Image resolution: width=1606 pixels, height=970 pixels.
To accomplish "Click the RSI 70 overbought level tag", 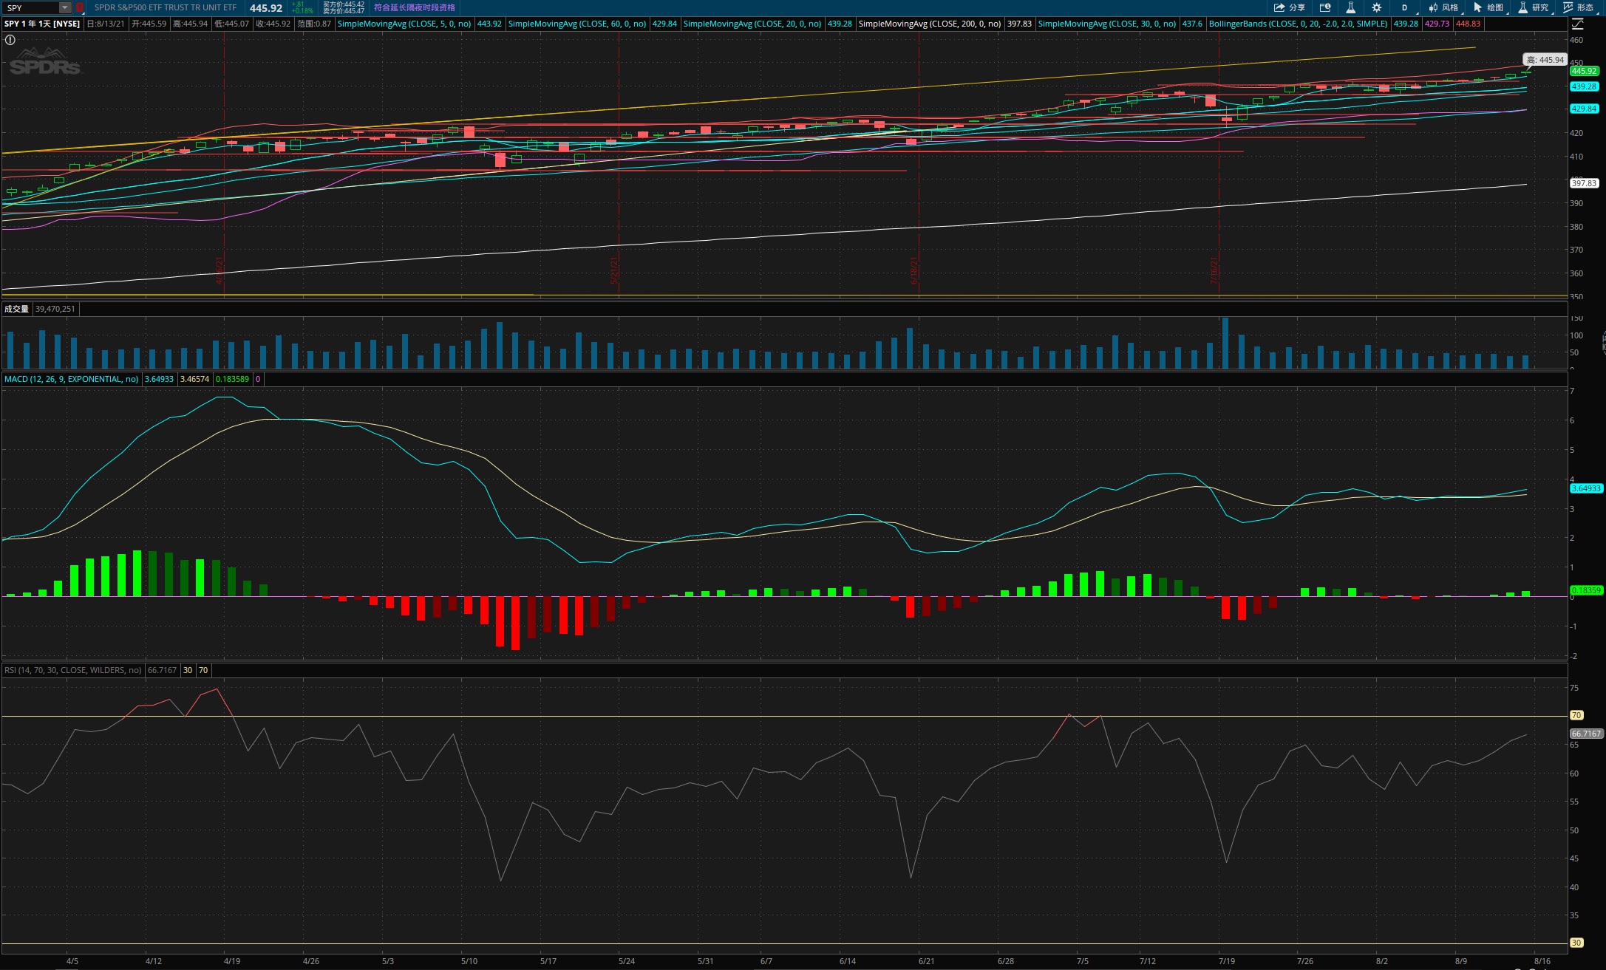I will 1576,715.
